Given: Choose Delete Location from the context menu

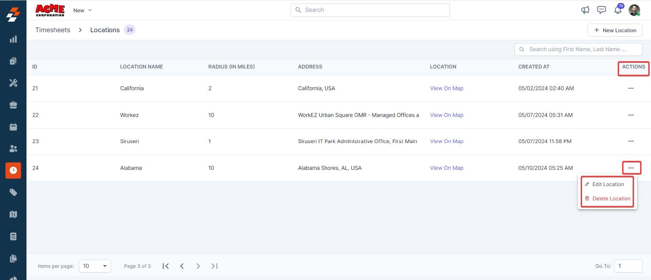Looking at the screenshot, I should click(x=608, y=199).
